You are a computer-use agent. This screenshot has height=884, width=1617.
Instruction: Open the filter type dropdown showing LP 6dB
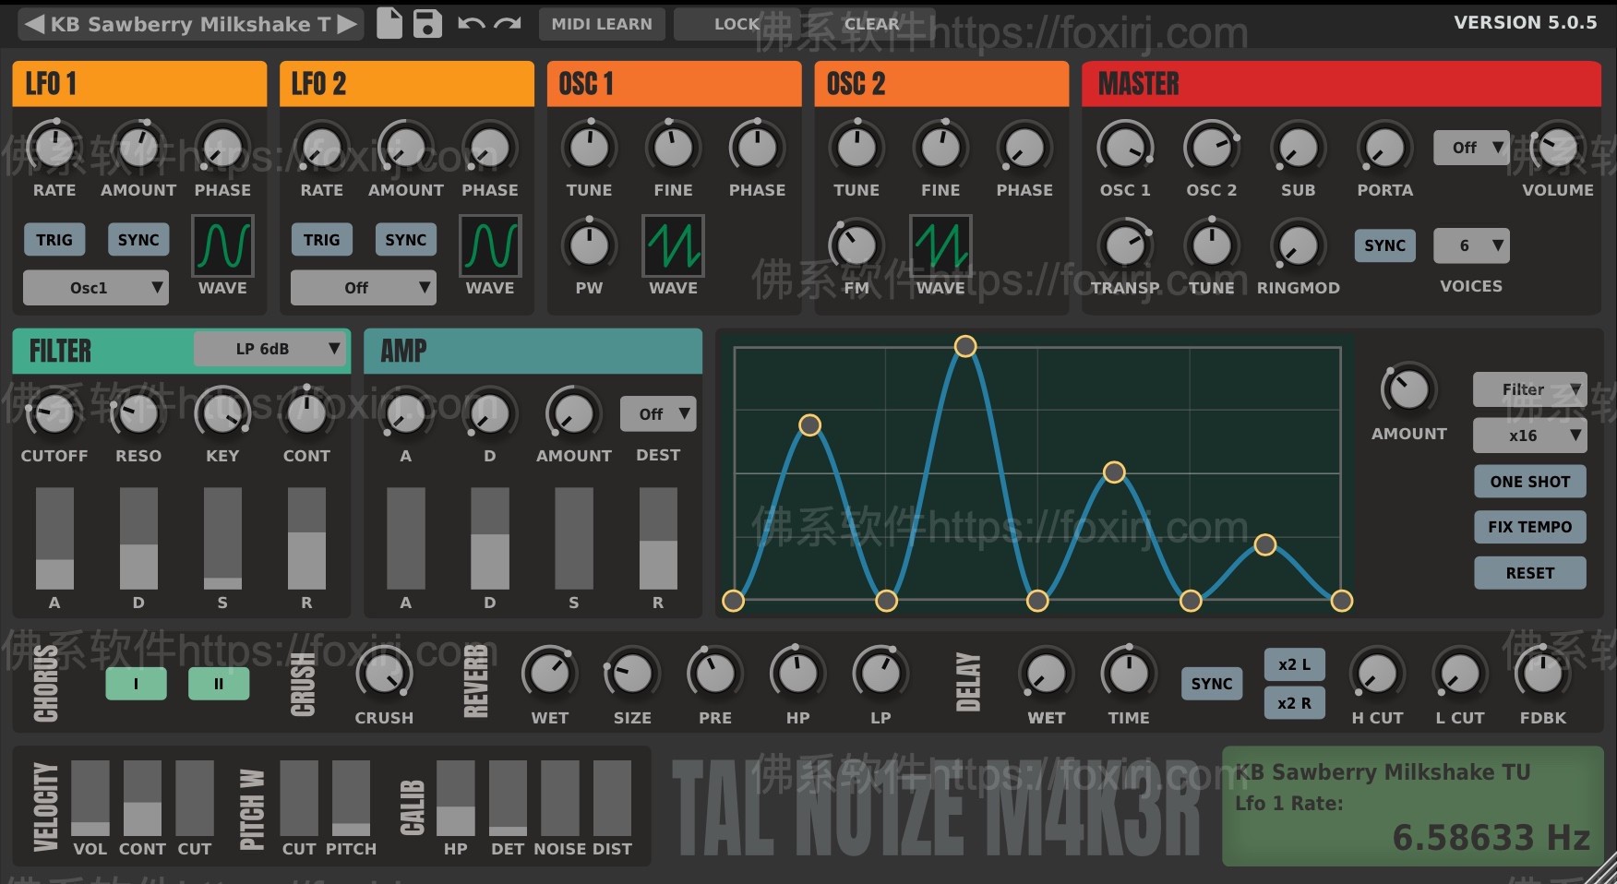(268, 349)
